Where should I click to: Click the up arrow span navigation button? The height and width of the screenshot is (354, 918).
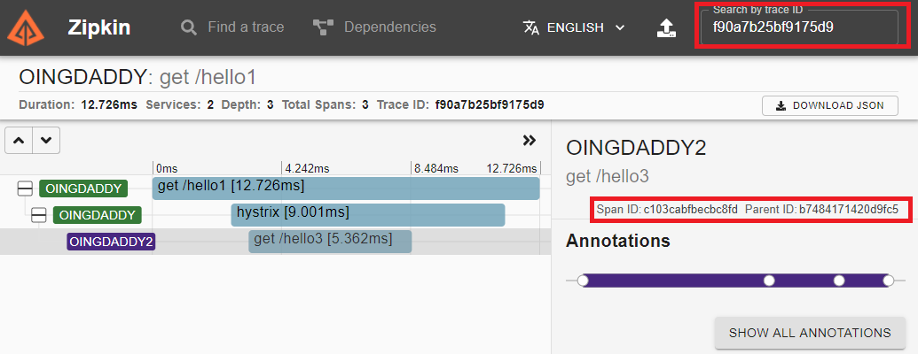click(x=19, y=140)
